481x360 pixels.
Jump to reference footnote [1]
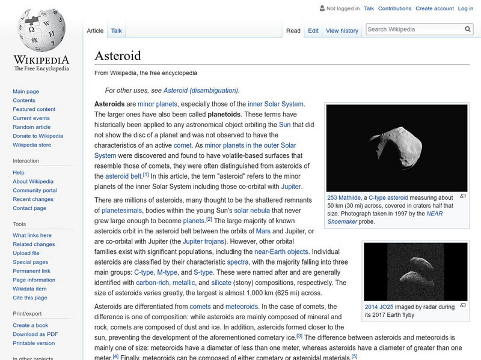[146, 175]
